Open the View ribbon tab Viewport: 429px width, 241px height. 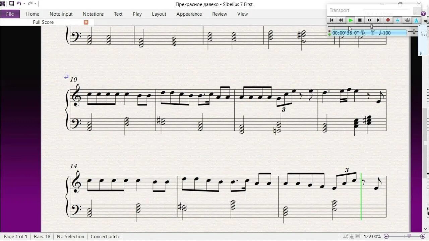tap(242, 14)
